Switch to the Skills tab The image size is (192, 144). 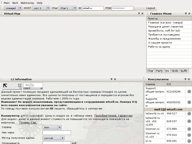pyautogui.click(x=175, y=71)
